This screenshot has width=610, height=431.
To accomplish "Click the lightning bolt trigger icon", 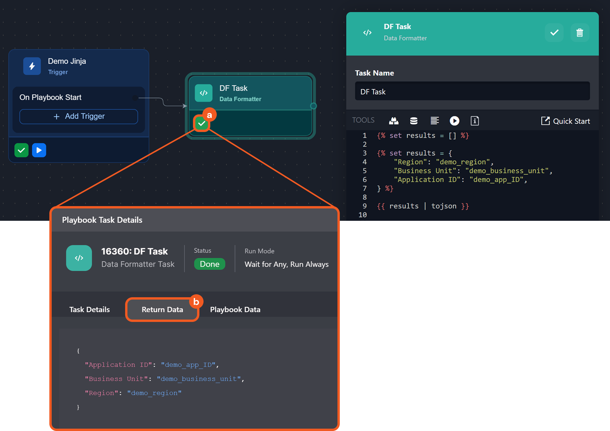I will coord(32,66).
